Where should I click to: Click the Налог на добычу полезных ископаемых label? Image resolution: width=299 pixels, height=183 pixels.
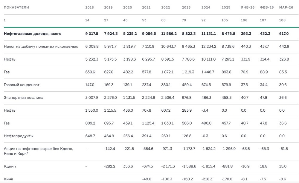coord(41,47)
